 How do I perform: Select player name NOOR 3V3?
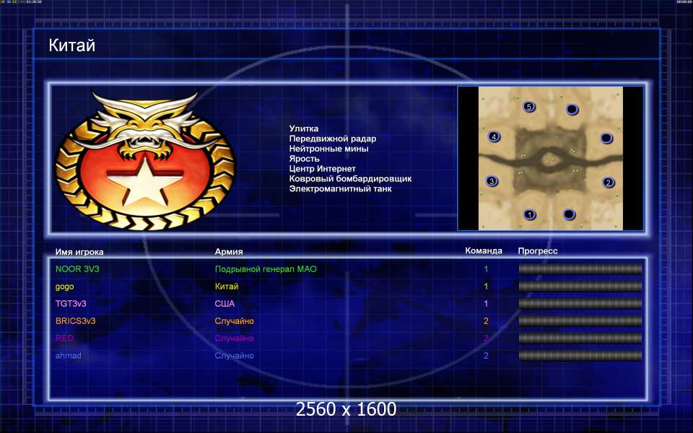pyautogui.click(x=77, y=268)
